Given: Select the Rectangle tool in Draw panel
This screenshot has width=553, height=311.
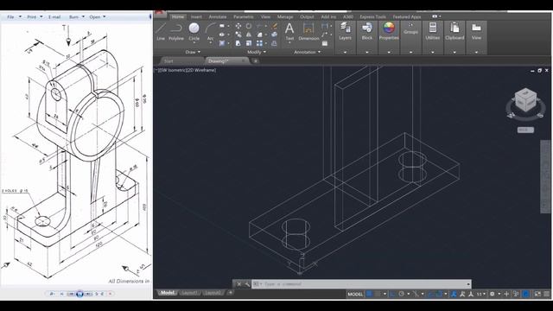Looking at the screenshot, I should click(x=222, y=26).
